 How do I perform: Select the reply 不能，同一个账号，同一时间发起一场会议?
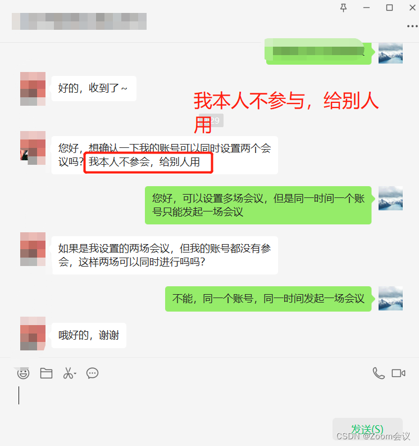[x=268, y=299]
